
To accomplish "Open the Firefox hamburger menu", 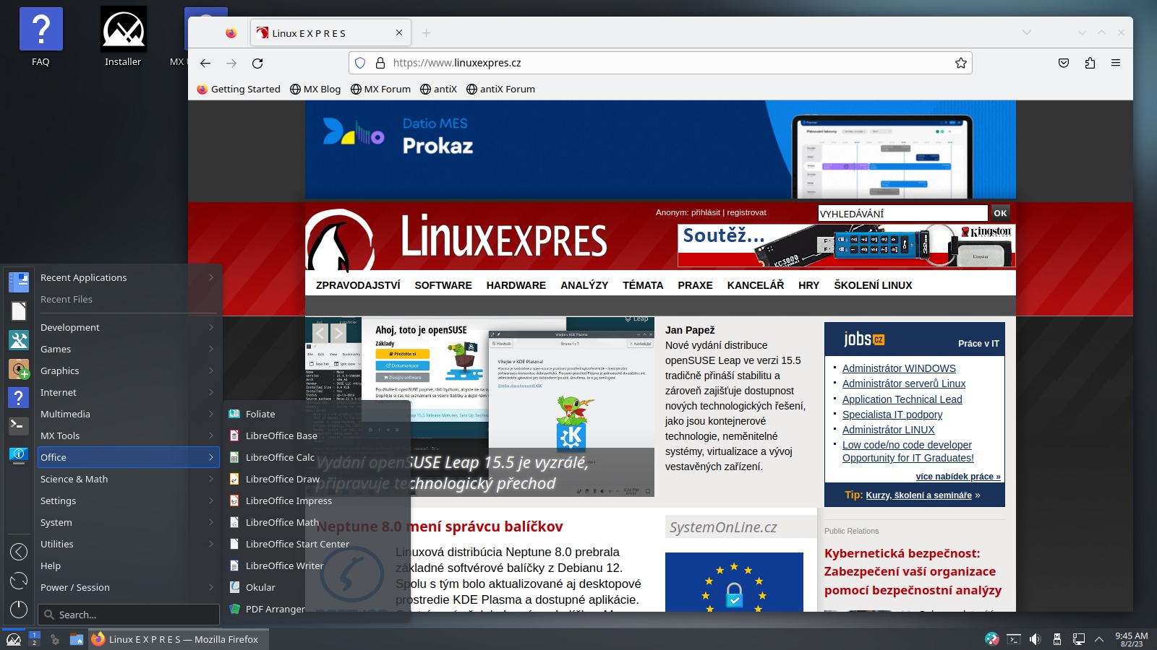I will 1116,63.
